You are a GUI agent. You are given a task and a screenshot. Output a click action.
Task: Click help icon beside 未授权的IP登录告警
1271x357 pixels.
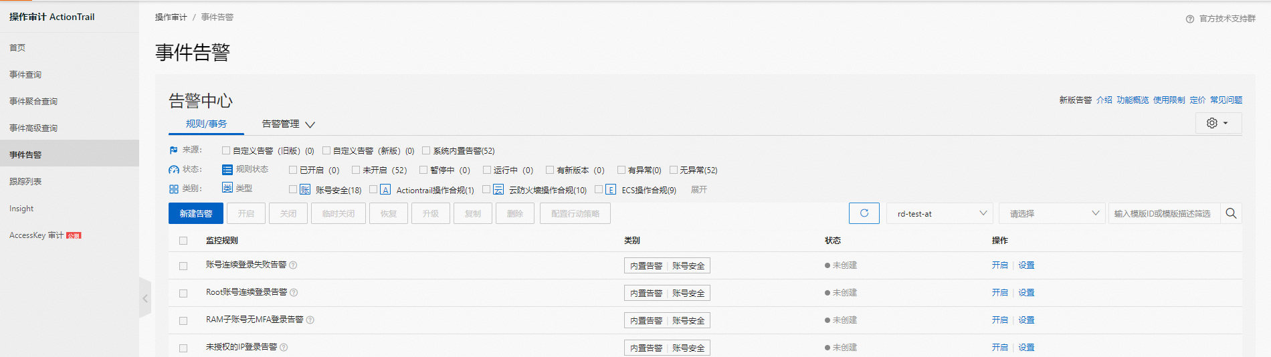pos(284,348)
